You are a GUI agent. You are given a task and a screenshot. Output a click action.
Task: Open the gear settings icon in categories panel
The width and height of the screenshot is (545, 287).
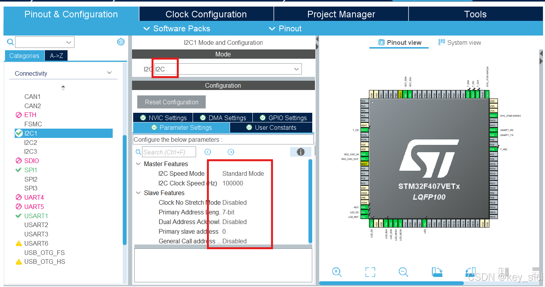pos(121,42)
